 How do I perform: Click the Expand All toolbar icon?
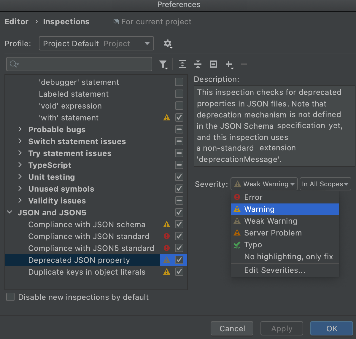click(x=182, y=64)
